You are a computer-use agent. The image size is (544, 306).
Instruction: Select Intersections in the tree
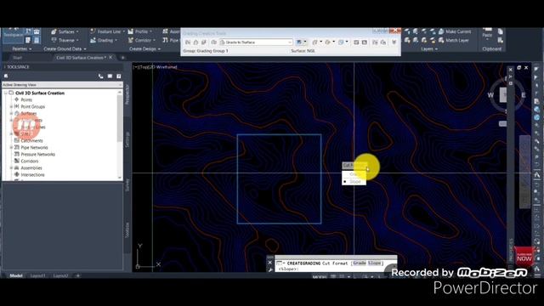(32, 175)
